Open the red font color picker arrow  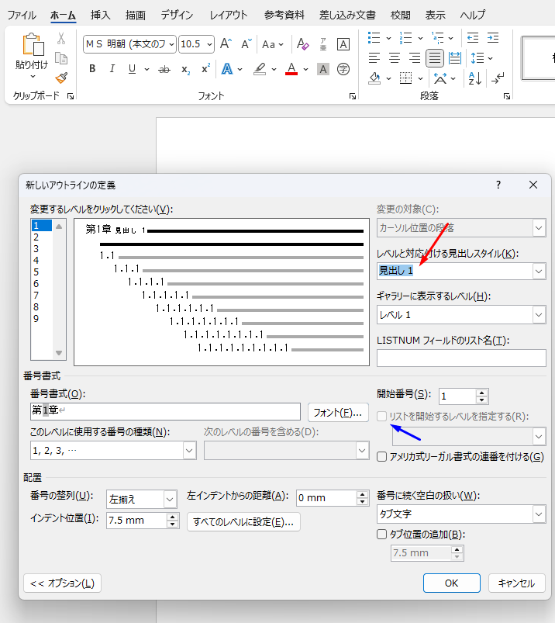(306, 69)
